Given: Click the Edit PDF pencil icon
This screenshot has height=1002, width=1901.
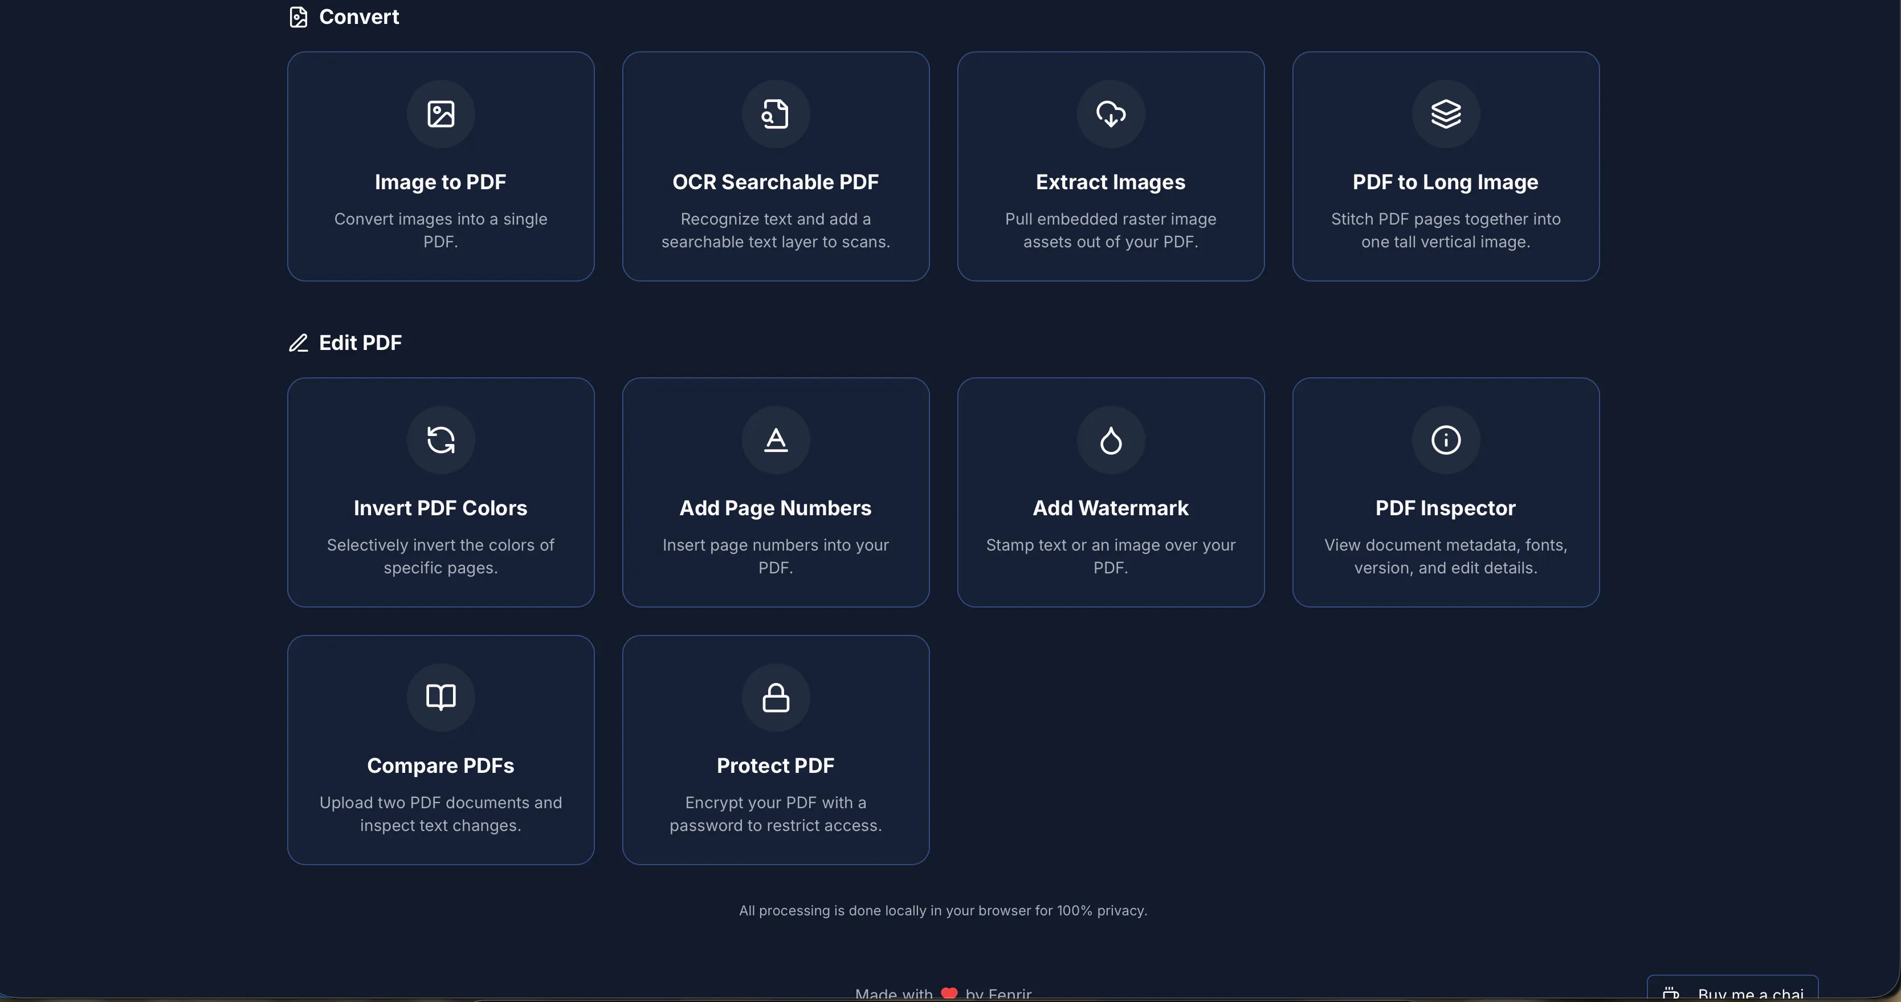Looking at the screenshot, I should pos(298,343).
